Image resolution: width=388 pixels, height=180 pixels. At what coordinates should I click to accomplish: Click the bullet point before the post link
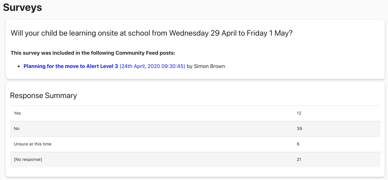[19, 66]
